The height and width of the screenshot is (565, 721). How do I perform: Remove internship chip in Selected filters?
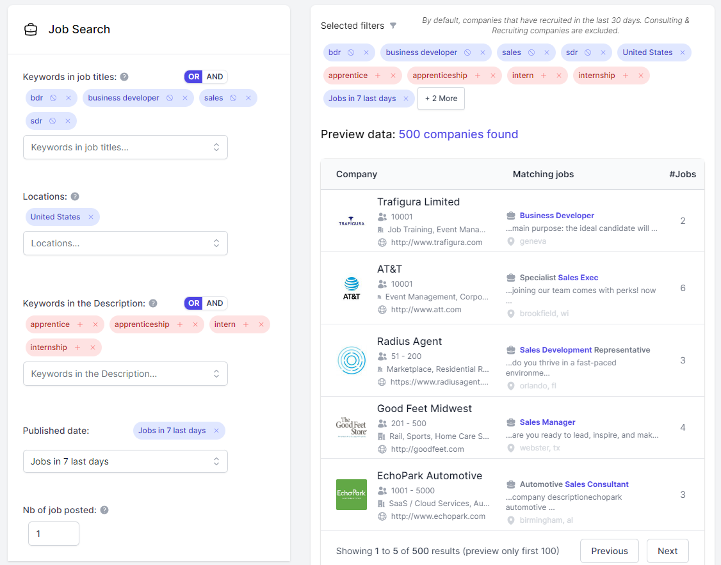(641, 76)
